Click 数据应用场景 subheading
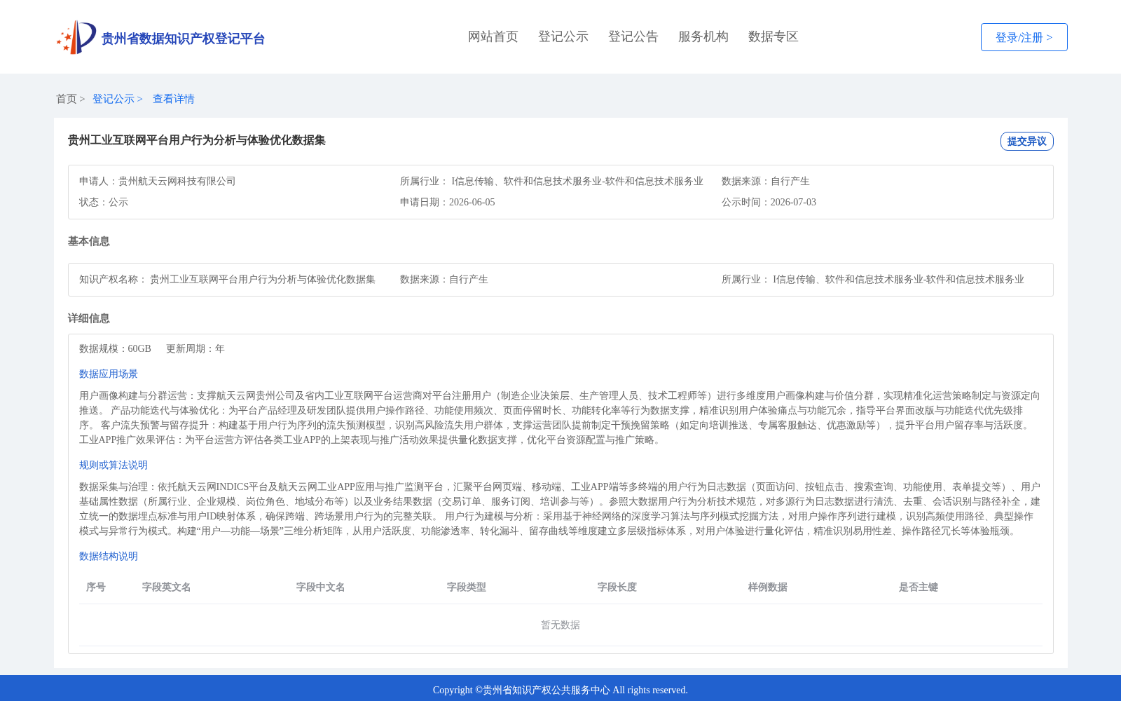 pyautogui.click(x=109, y=374)
